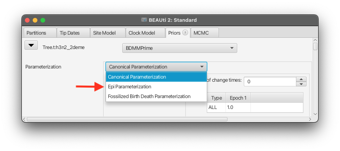Viewport: 340px width, 151px height.
Task: Click the horizontal scrollbar right arrow
Action: point(310,119)
